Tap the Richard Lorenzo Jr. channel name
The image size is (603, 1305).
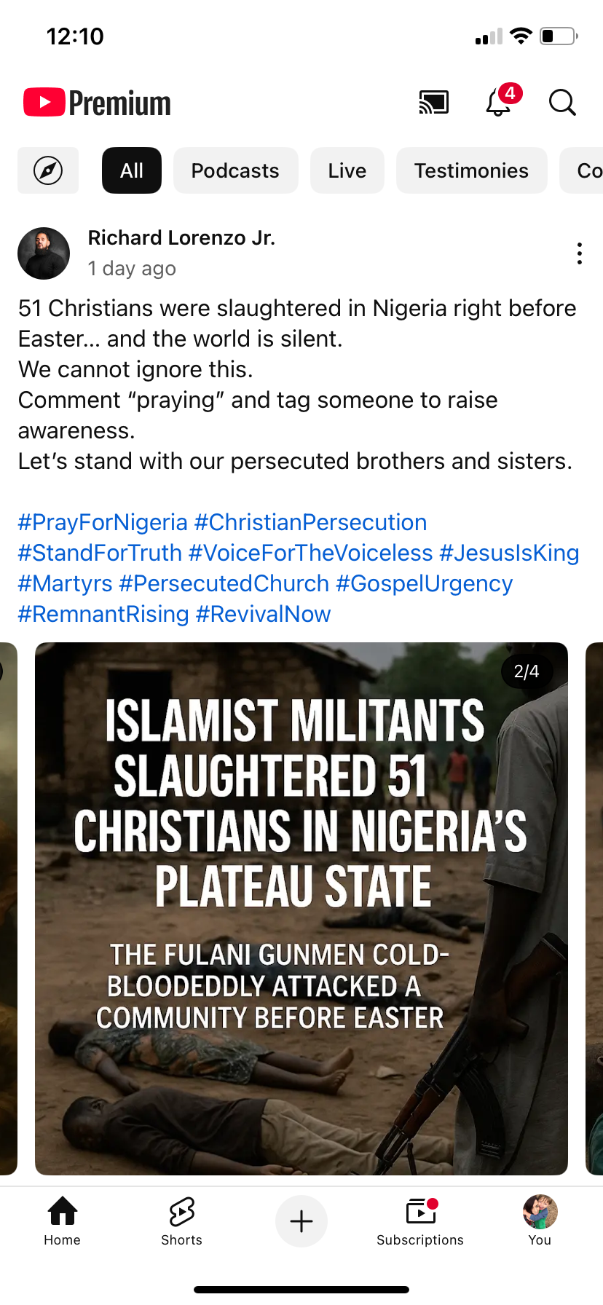pyautogui.click(x=181, y=238)
